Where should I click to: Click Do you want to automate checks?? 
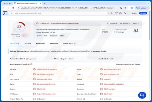tap(128, 64)
